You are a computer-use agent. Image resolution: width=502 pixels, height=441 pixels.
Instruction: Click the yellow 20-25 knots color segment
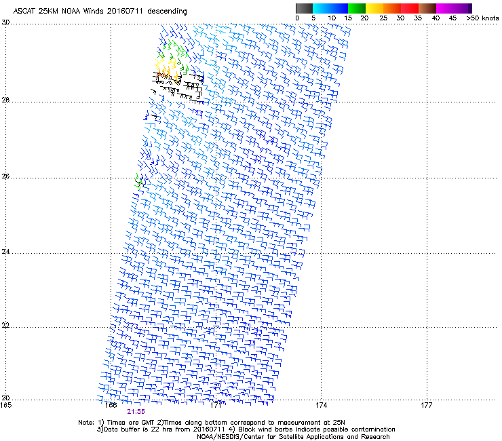[x=374, y=8]
